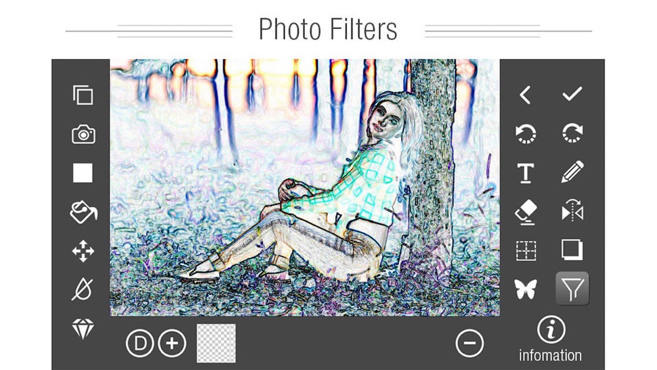Go back with the left chevron
Viewport: 657px width, 370px height.
(526, 95)
